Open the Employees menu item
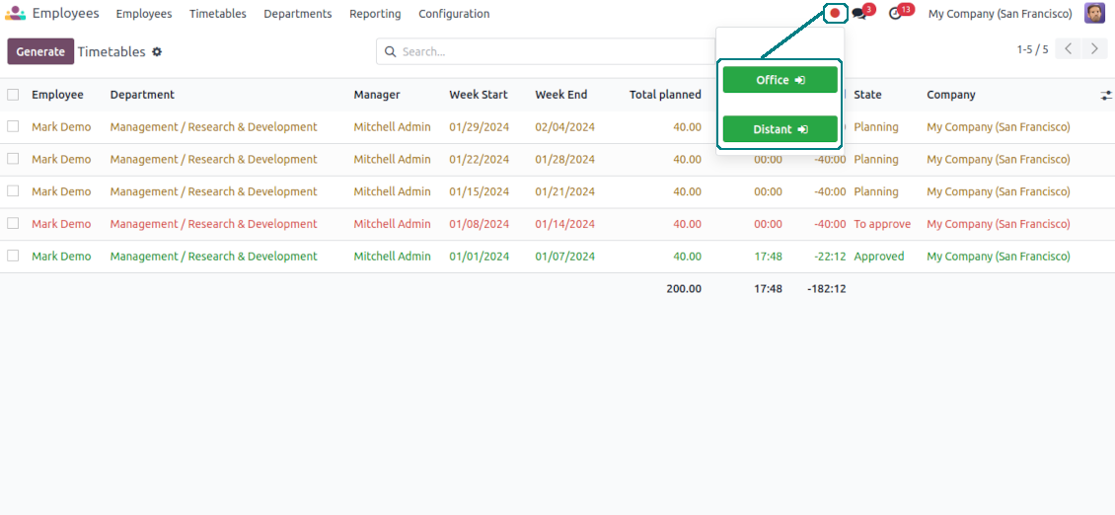 coord(144,14)
